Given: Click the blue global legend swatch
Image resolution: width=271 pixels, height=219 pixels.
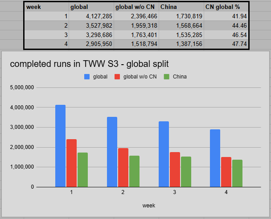Looking at the screenshot, I should coord(87,77).
